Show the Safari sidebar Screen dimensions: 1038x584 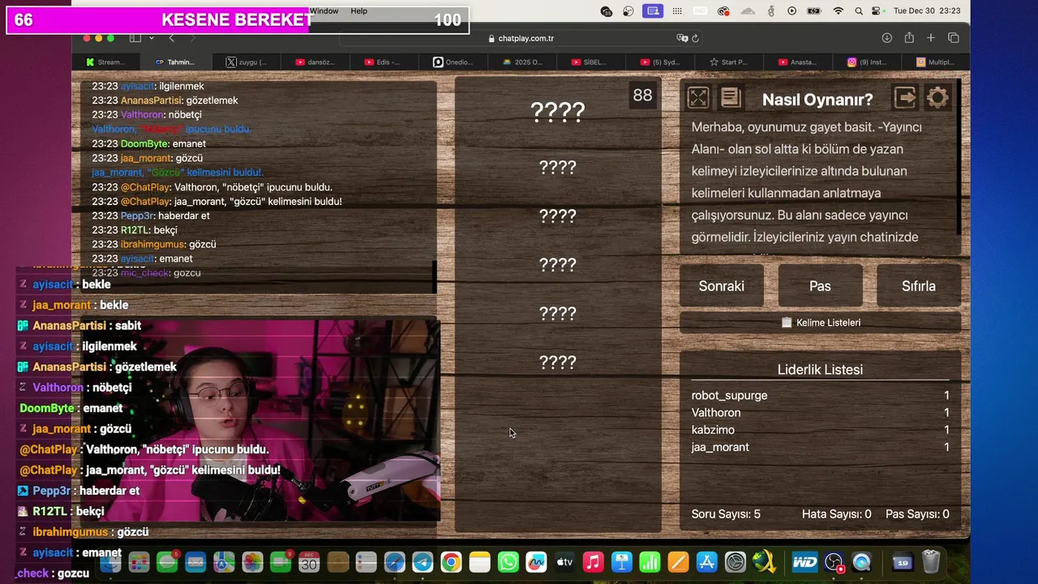[135, 38]
